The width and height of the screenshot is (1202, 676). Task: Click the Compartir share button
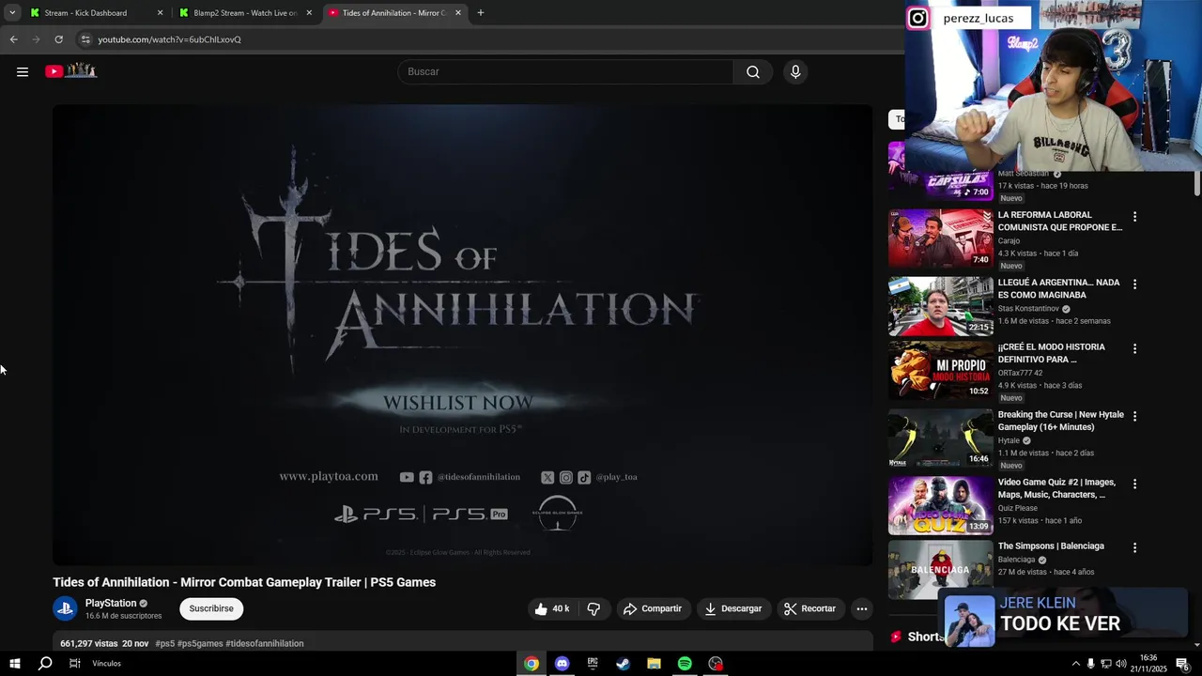point(653,608)
